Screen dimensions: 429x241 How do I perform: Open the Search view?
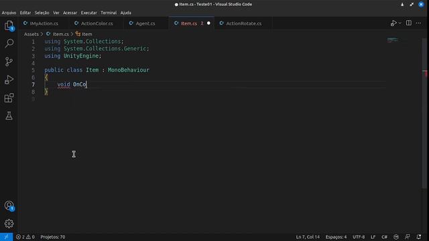click(x=9, y=43)
